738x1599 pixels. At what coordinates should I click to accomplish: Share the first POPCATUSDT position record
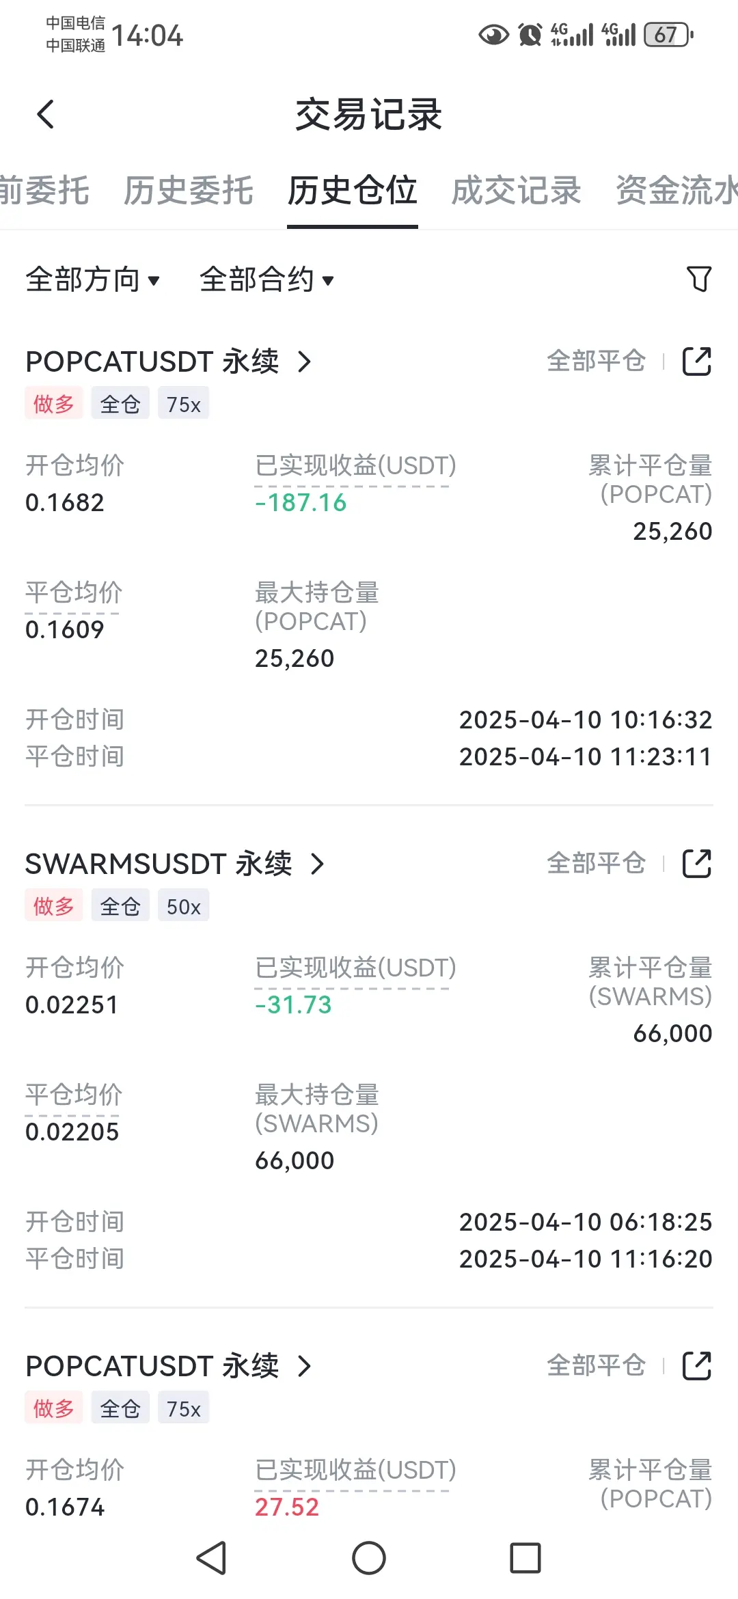tap(697, 361)
